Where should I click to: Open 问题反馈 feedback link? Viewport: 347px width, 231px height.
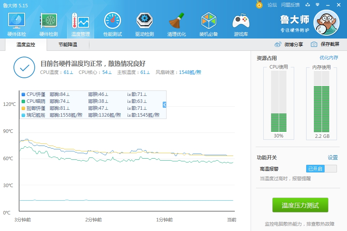click(x=290, y=5)
